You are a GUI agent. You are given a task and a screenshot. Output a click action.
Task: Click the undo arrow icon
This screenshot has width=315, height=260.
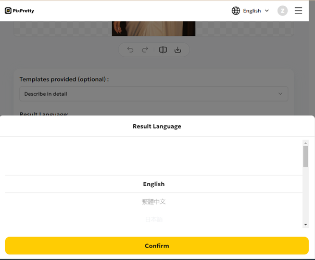click(130, 50)
